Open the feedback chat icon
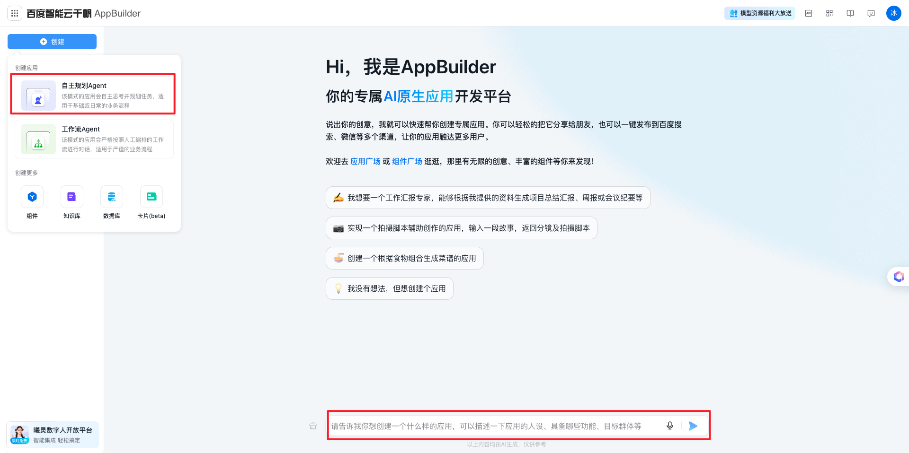Screen dimensions: 909x453 [x=871, y=13]
